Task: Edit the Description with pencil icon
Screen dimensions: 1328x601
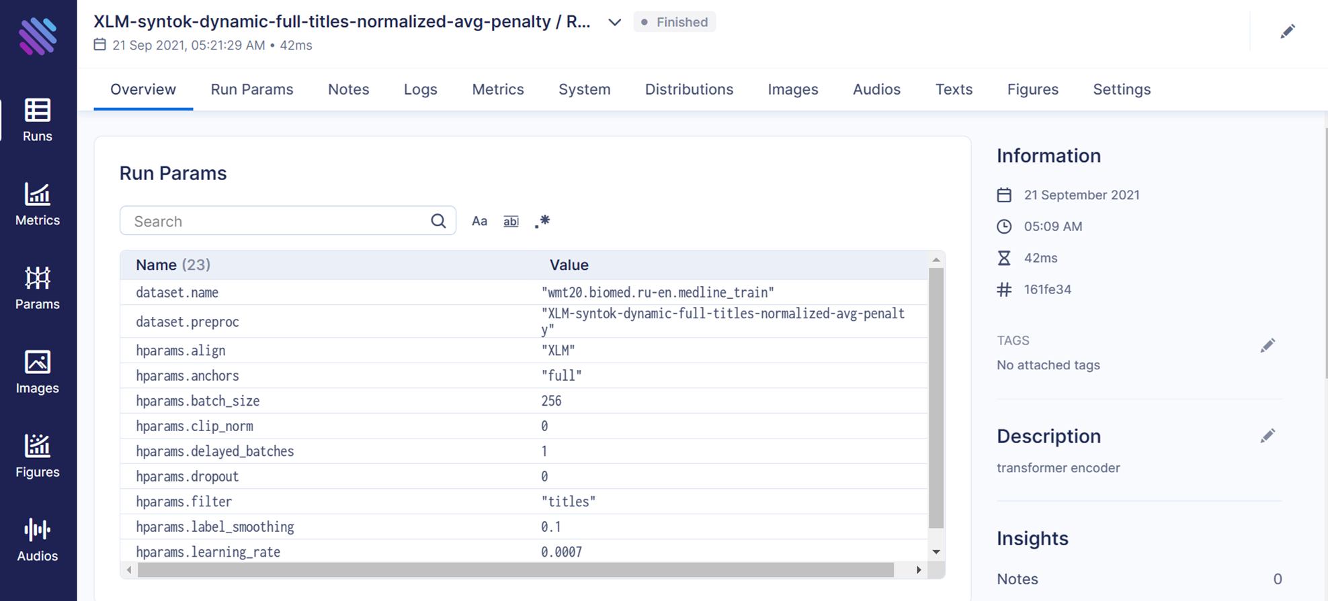Action: 1268,436
